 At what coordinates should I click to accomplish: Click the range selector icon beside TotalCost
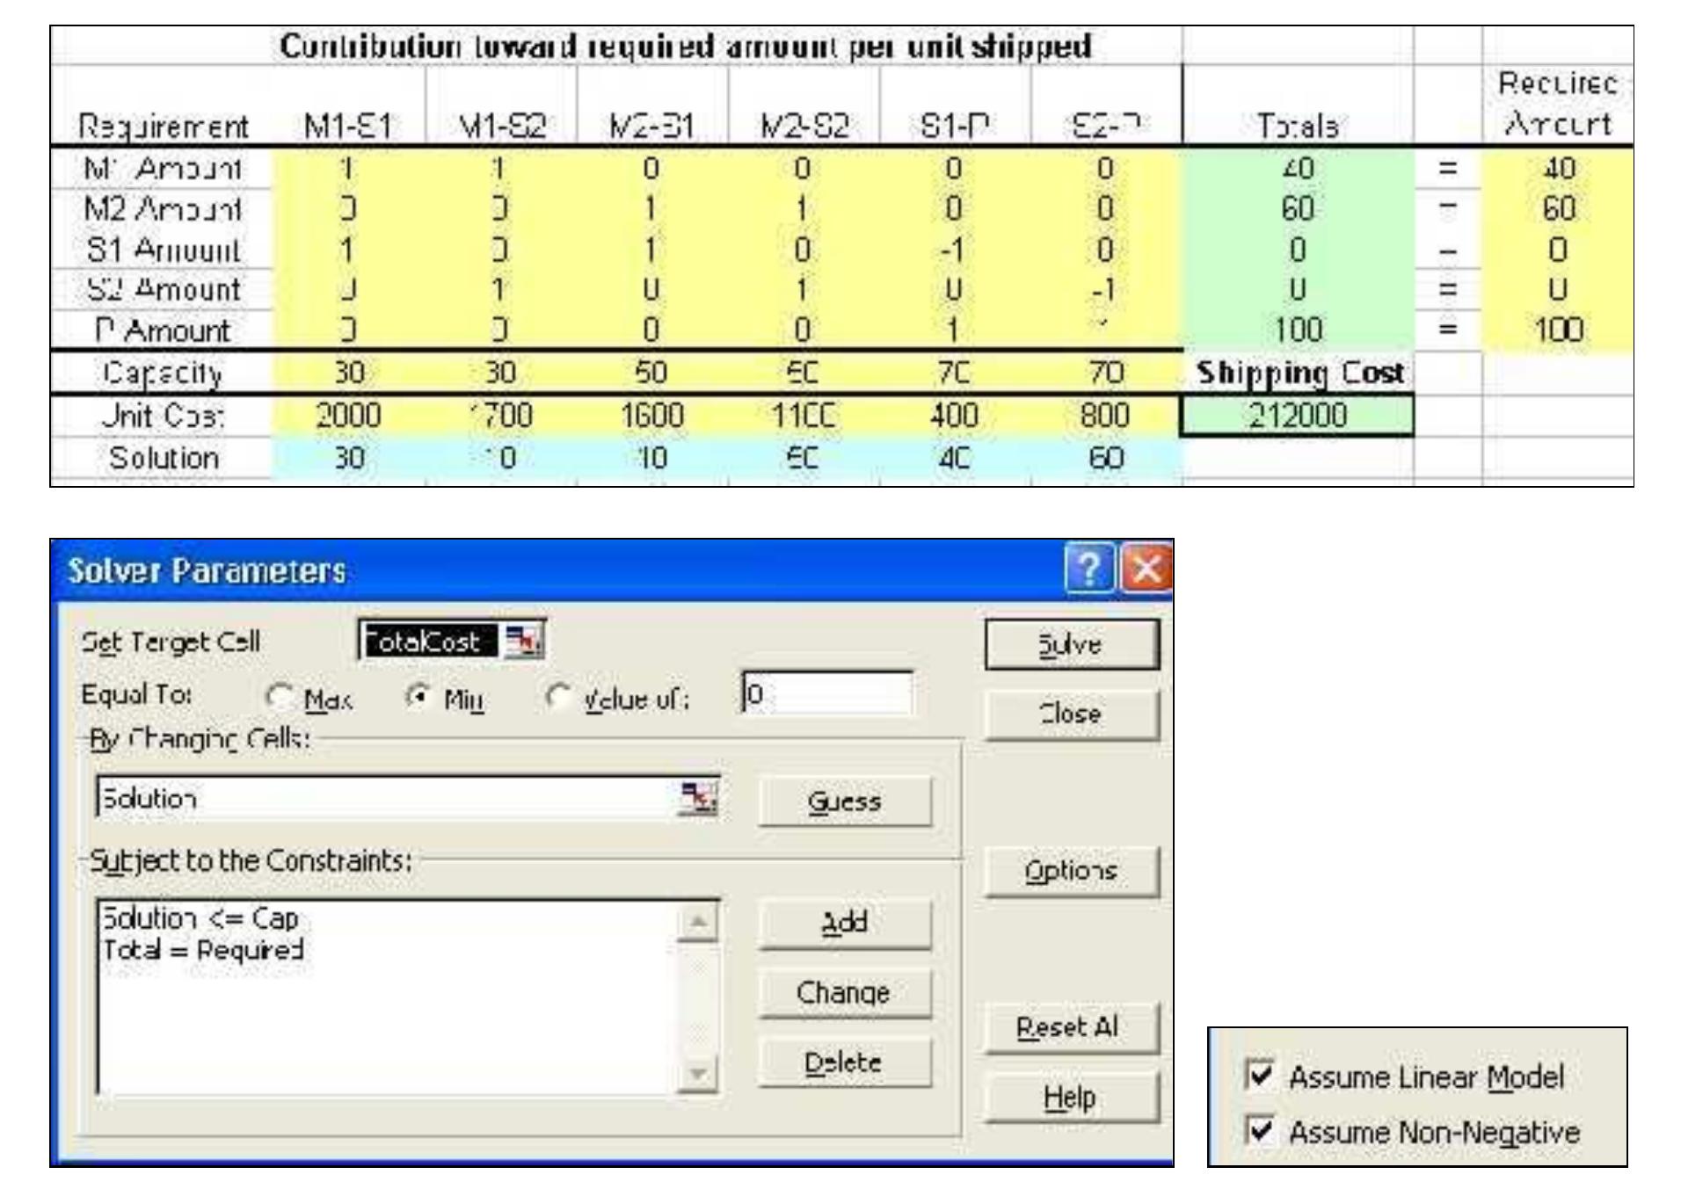tap(525, 641)
